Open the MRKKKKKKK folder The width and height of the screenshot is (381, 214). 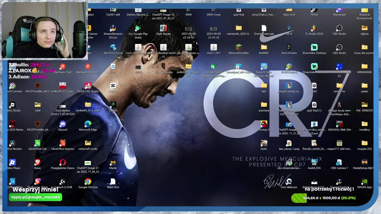[365, 68]
